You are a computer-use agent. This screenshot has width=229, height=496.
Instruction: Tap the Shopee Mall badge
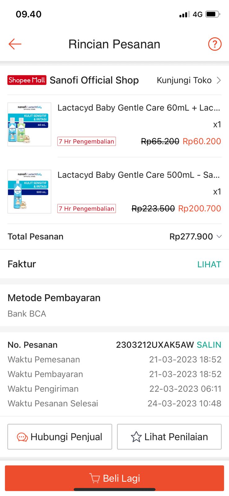click(27, 80)
